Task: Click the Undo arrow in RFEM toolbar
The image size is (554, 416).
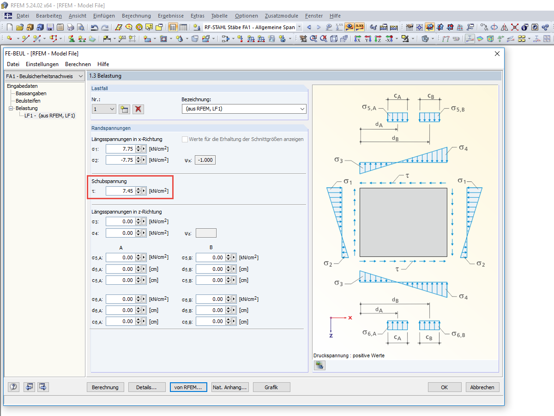Action: [94, 27]
